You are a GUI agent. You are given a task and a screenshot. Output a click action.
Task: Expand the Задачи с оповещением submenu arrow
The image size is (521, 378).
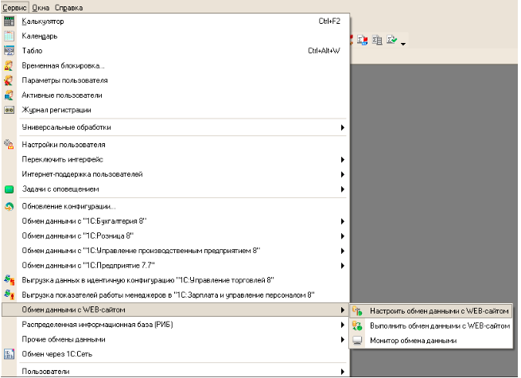(343, 189)
